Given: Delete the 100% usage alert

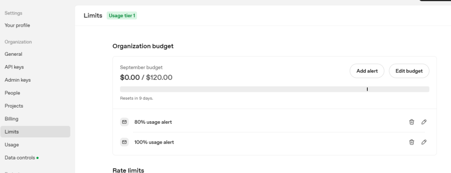Looking at the screenshot, I should [x=412, y=142].
